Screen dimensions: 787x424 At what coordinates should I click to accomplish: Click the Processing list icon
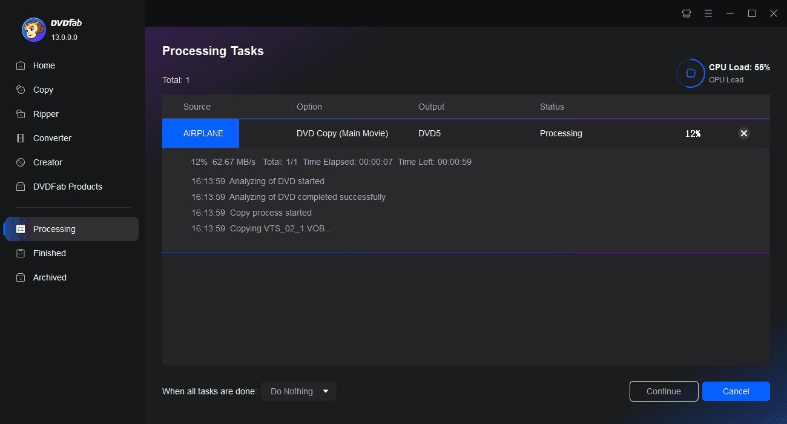point(21,229)
